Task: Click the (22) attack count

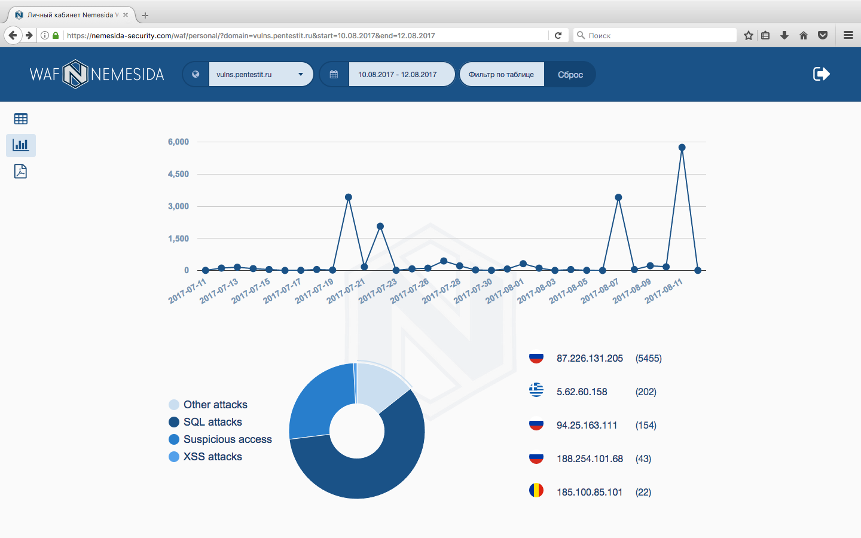Action: [643, 492]
